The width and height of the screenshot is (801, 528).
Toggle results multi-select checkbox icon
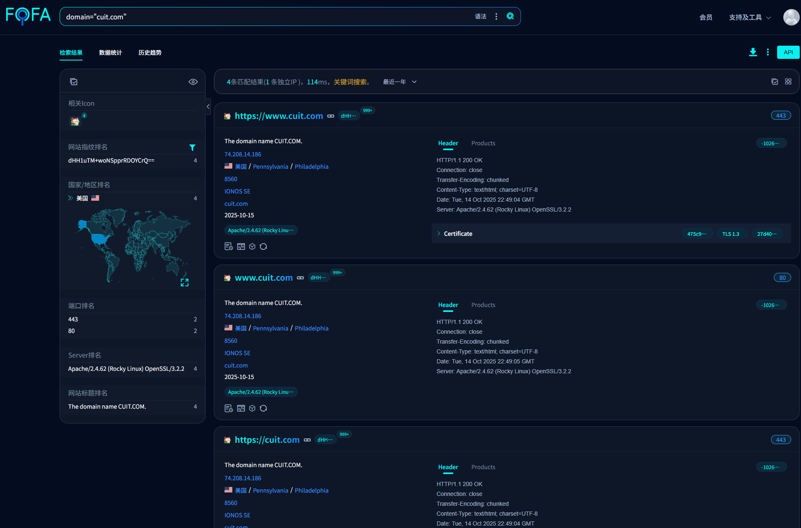tap(775, 82)
